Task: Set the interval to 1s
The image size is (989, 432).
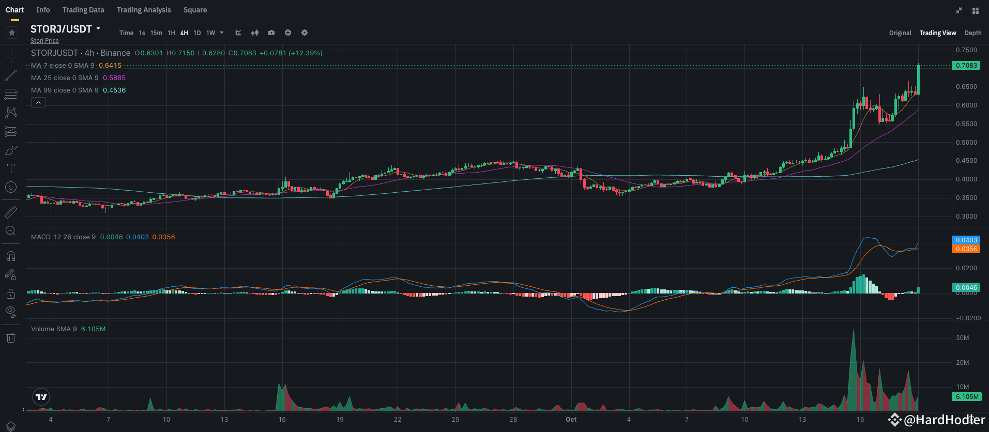Action: [x=142, y=33]
